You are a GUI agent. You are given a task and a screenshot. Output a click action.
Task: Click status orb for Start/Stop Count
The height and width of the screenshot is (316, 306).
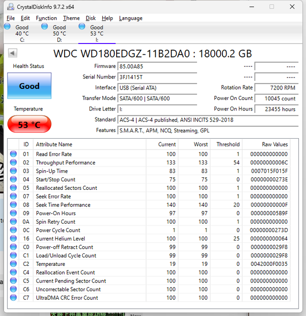click(13, 179)
